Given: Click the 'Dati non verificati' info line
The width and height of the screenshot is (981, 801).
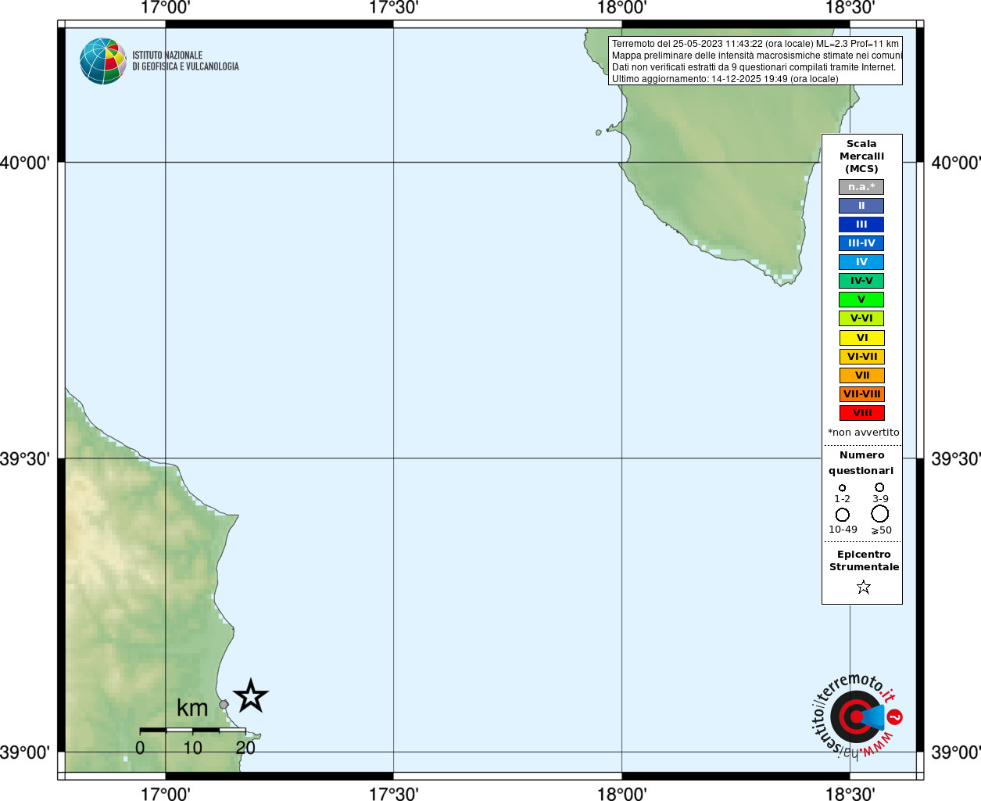Looking at the screenshot, I should click(x=754, y=67).
